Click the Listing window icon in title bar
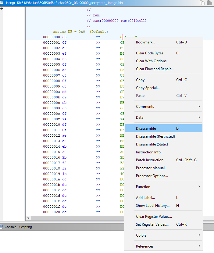The height and width of the screenshot is (253, 214). (x=2, y=3)
